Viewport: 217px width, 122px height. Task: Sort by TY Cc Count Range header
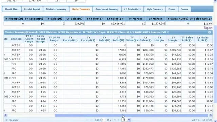[29, 39]
